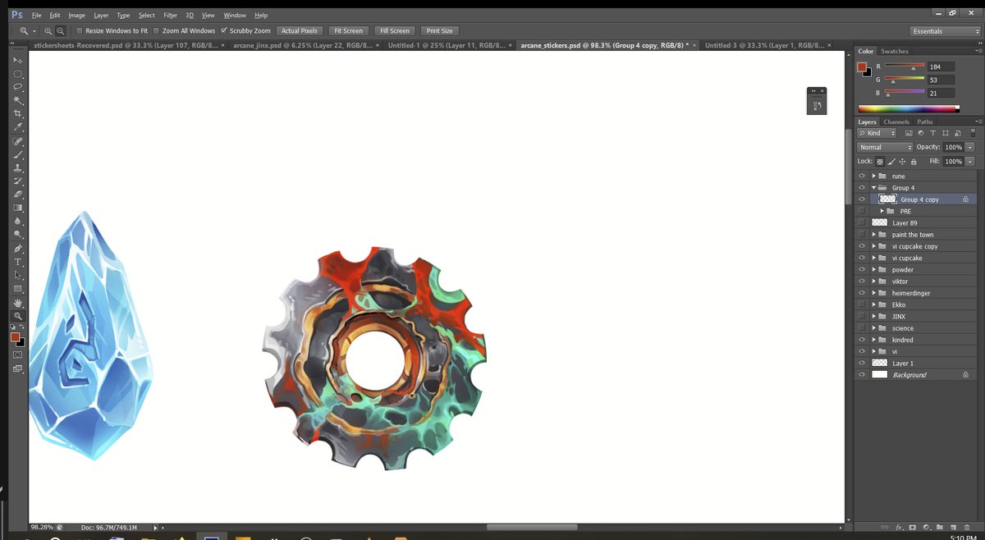Viewport: 985px width, 540px height.
Task: Delete layer using the trash icon
Action: click(967, 527)
